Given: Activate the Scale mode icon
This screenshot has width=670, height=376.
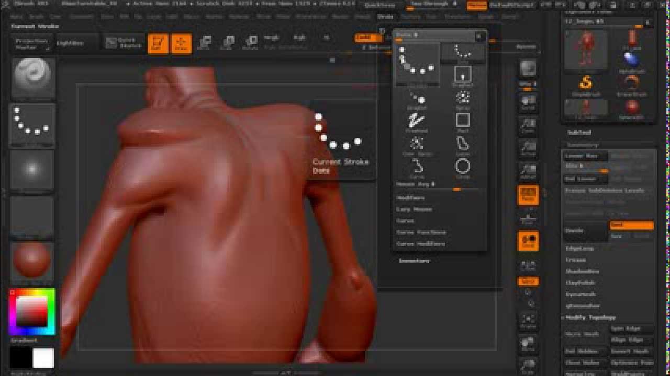Looking at the screenshot, I should click(x=227, y=43).
